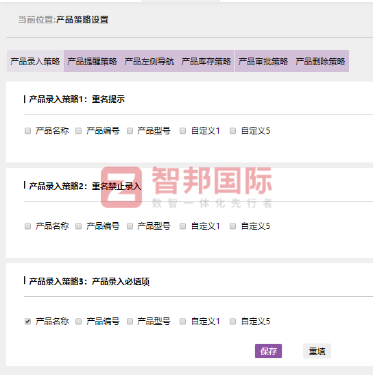The width and height of the screenshot is (373, 375).
Task: Check 产品名称 under 重名禁止录入
Action: (27, 226)
